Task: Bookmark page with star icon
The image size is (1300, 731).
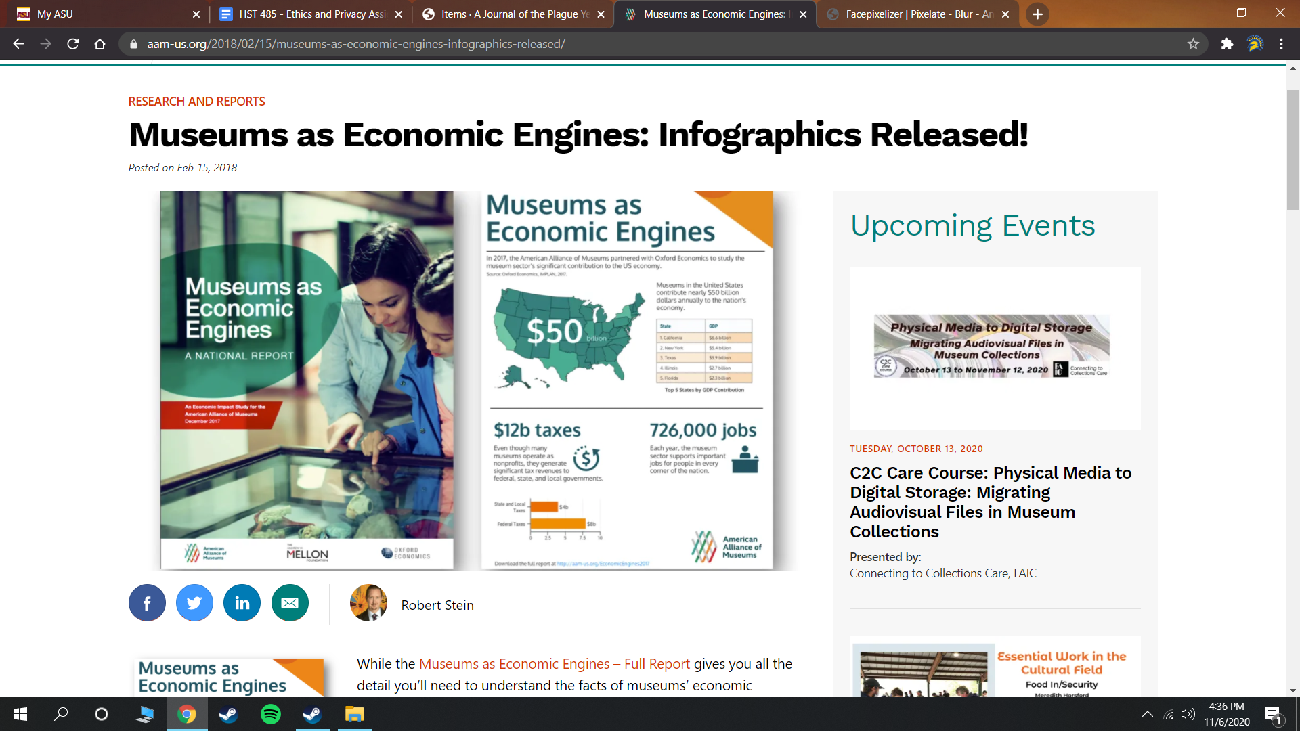Action: [1193, 44]
